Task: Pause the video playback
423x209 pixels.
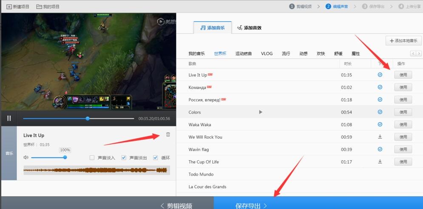Action: [9, 119]
